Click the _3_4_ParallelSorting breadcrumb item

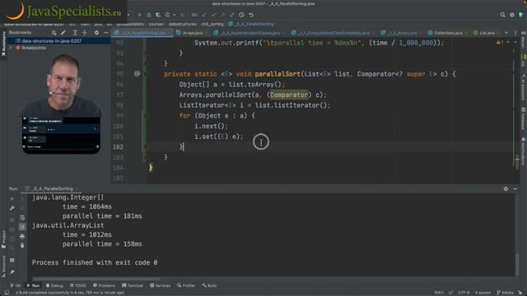(x=251, y=24)
